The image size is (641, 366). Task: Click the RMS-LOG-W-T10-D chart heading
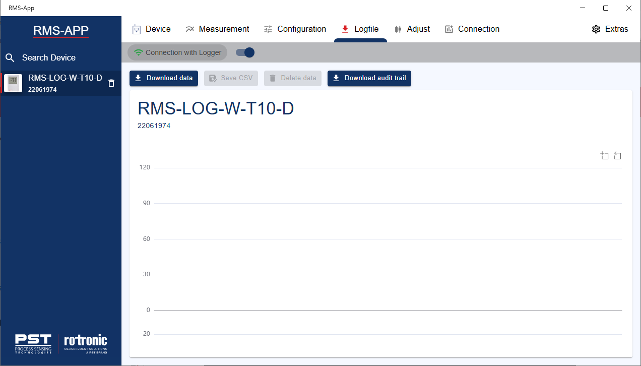216,108
